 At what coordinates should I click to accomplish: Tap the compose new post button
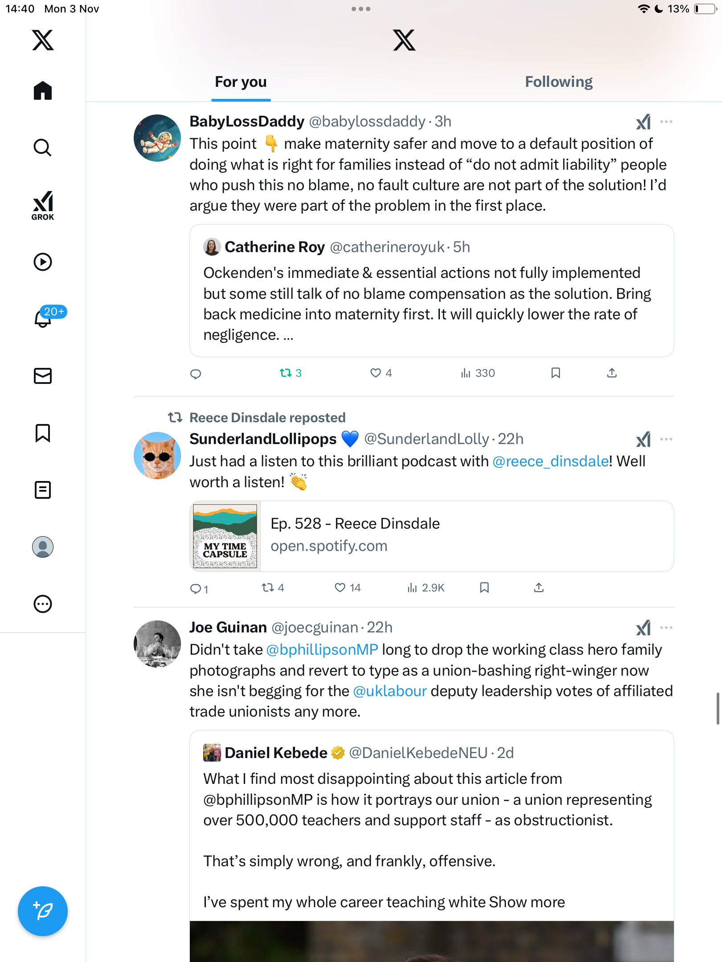pyautogui.click(x=43, y=911)
